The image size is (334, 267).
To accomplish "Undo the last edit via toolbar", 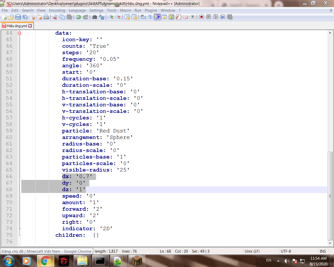I will 78,17.
